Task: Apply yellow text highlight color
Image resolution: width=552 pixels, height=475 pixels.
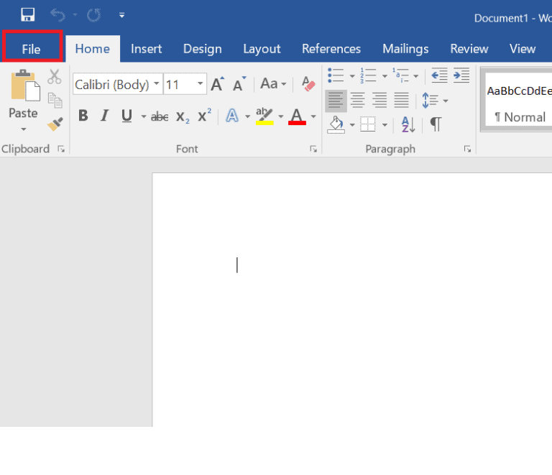Action: (x=264, y=116)
